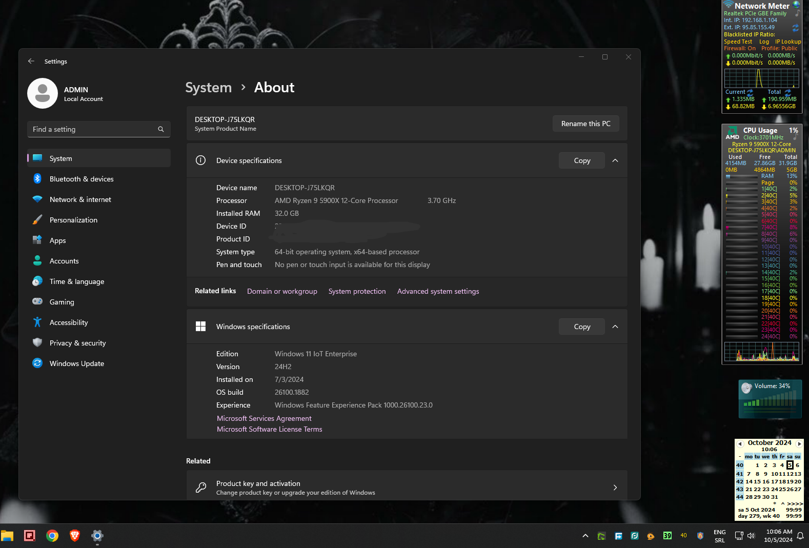The image size is (809, 548).
Task: Open the Network & internet section
Action: click(80, 199)
